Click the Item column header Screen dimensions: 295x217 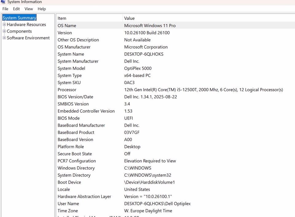[x=62, y=18]
